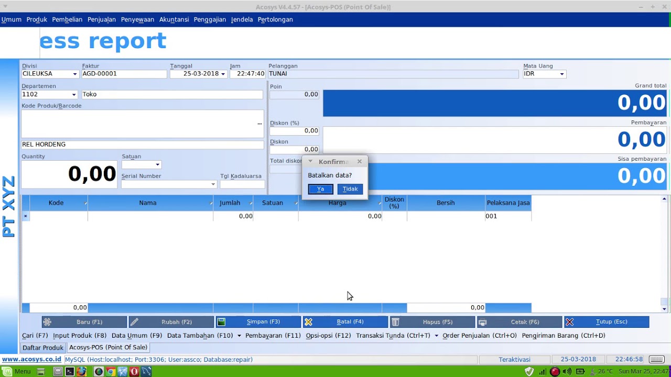671x377 pixels.
Task: Open the terminal from the taskbar
Action: [x=70, y=371]
